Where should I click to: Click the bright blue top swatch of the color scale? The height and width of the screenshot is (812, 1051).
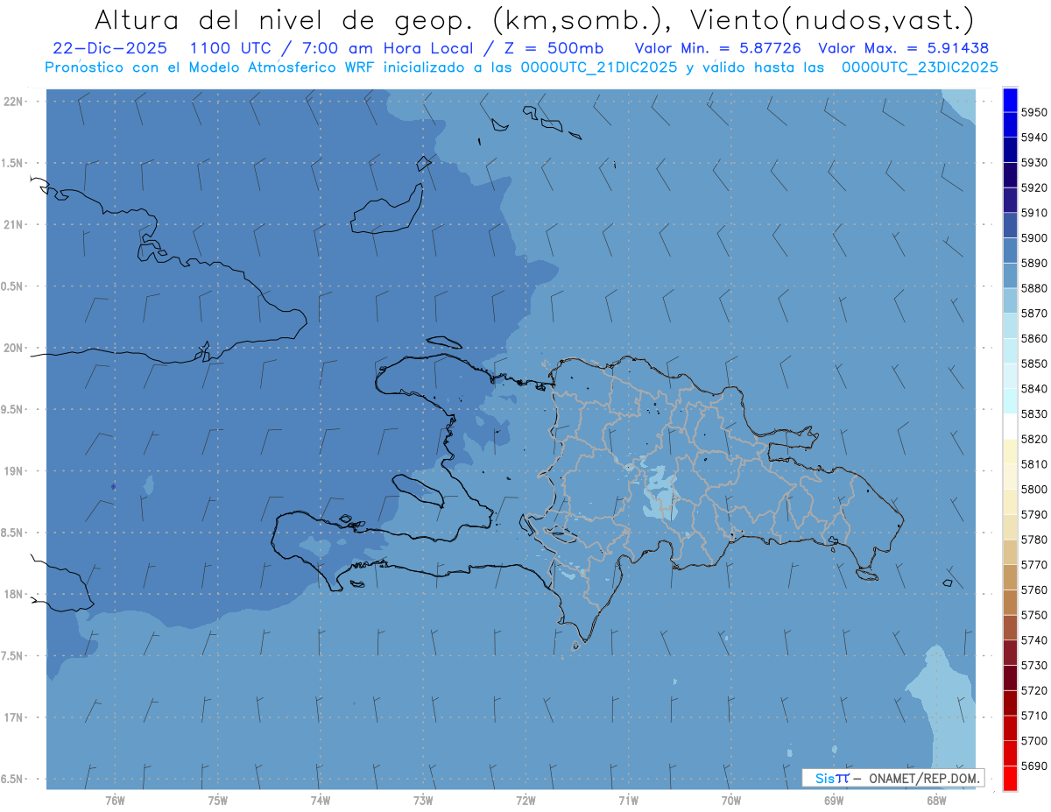click(1010, 100)
